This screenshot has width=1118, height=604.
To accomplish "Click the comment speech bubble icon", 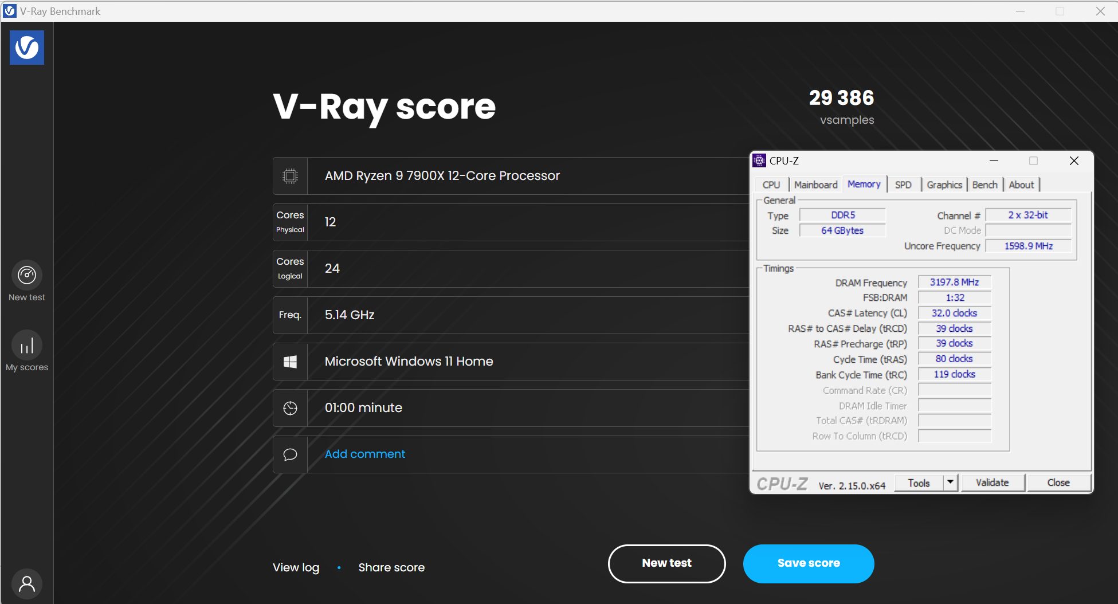I will tap(291, 454).
